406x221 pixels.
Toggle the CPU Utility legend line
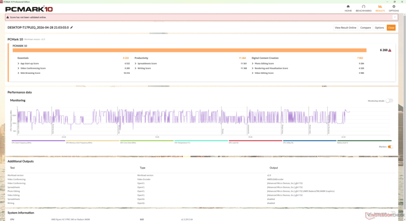pyautogui.click(x=310, y=142)
